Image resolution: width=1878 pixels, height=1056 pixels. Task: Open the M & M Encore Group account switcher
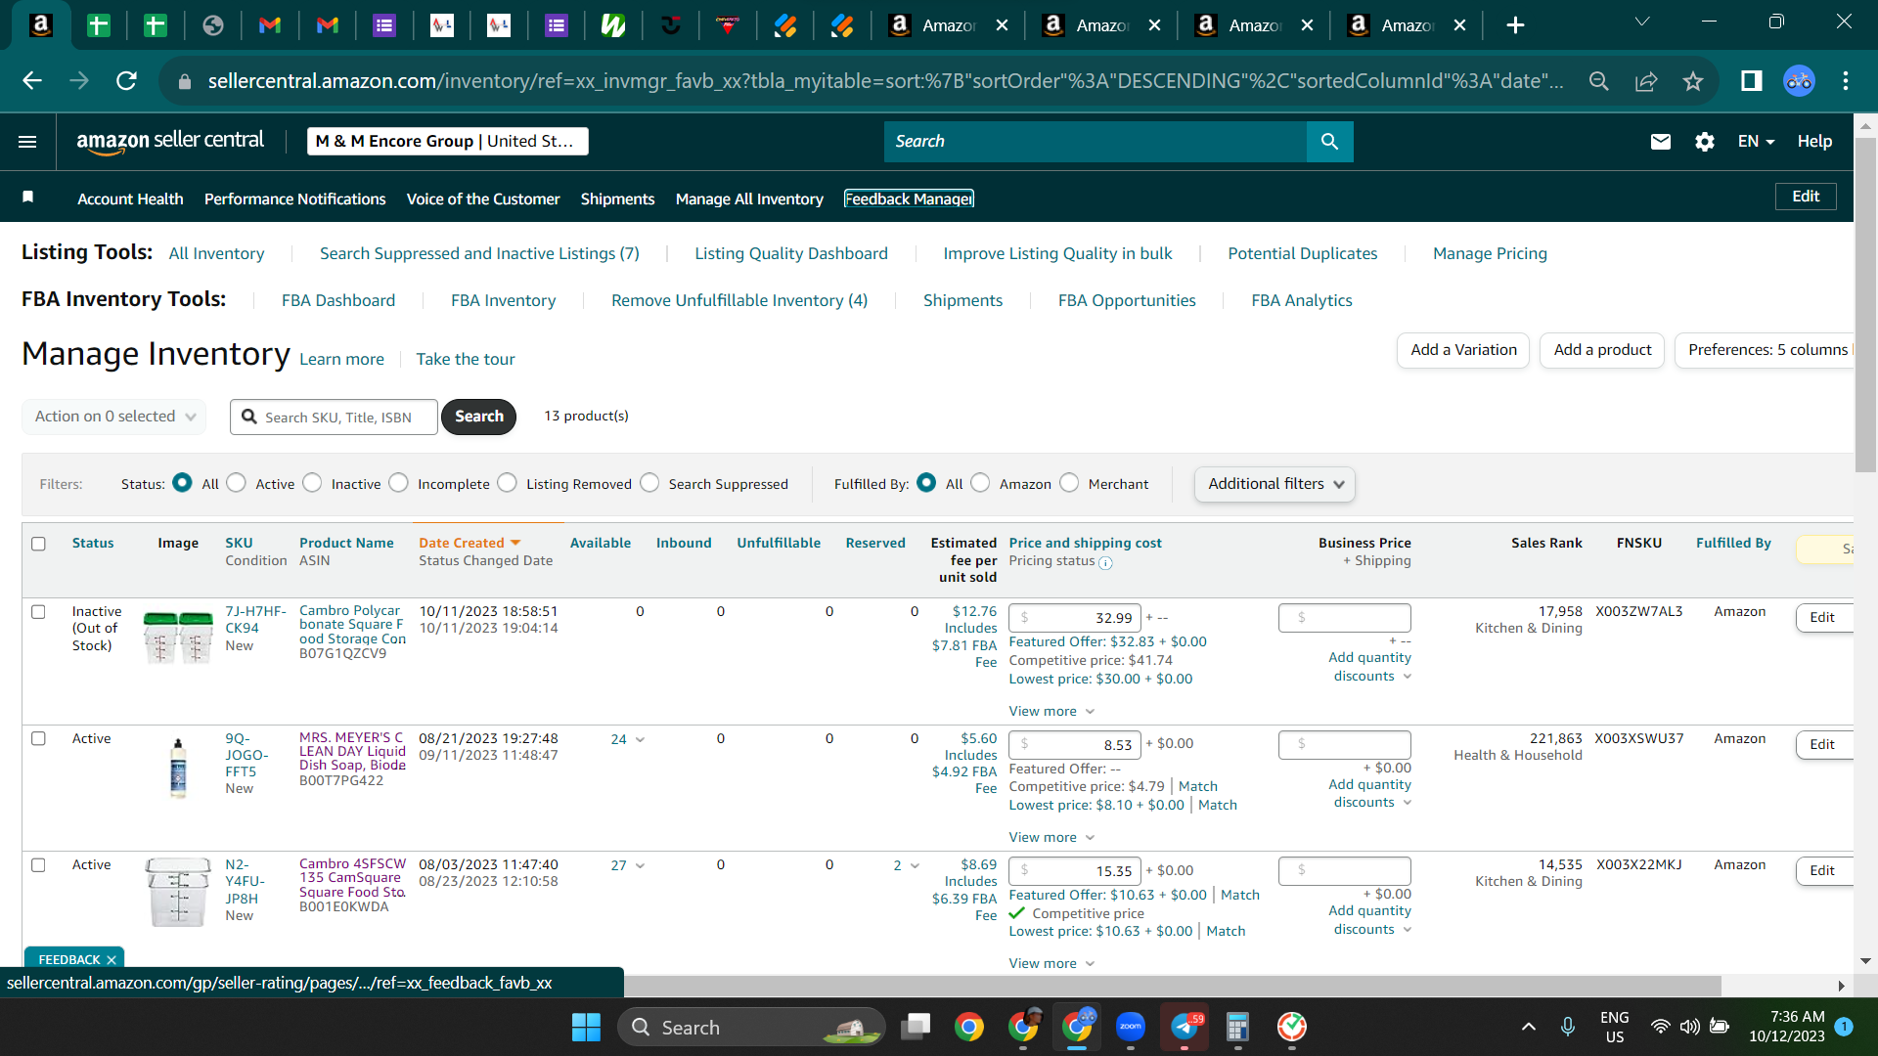(x=448, y=142)
